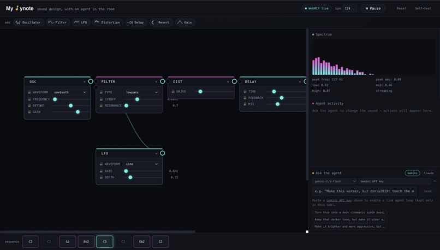
Task: Click the small dot in OSC header
Action: [84, 82]
